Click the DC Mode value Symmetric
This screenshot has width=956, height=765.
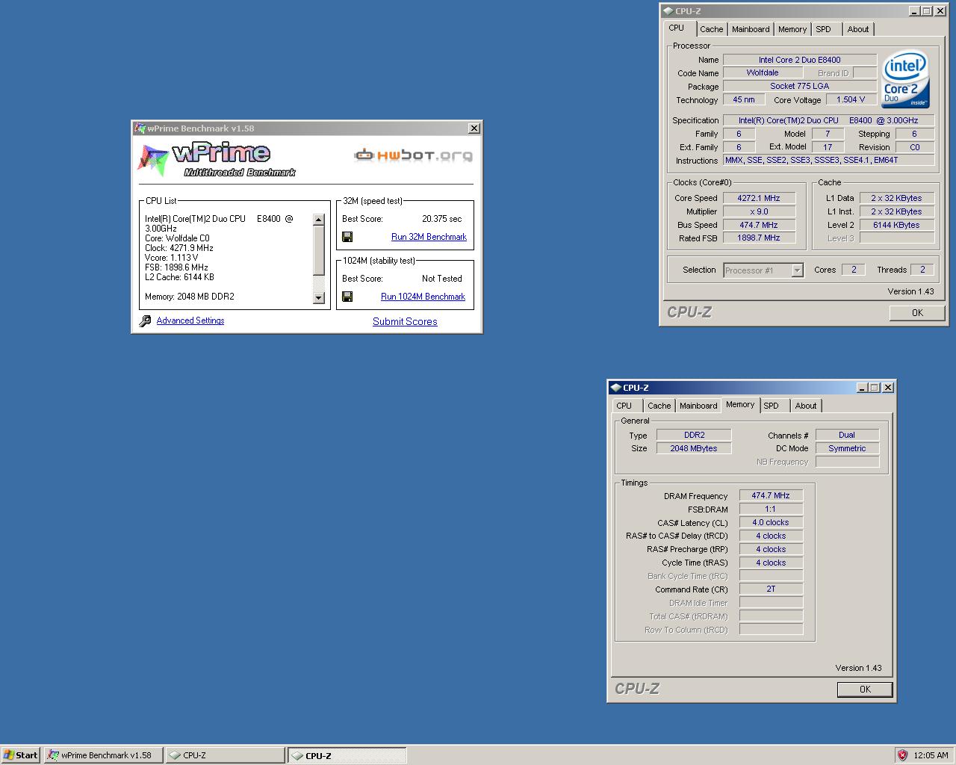(x=847, y=448)
